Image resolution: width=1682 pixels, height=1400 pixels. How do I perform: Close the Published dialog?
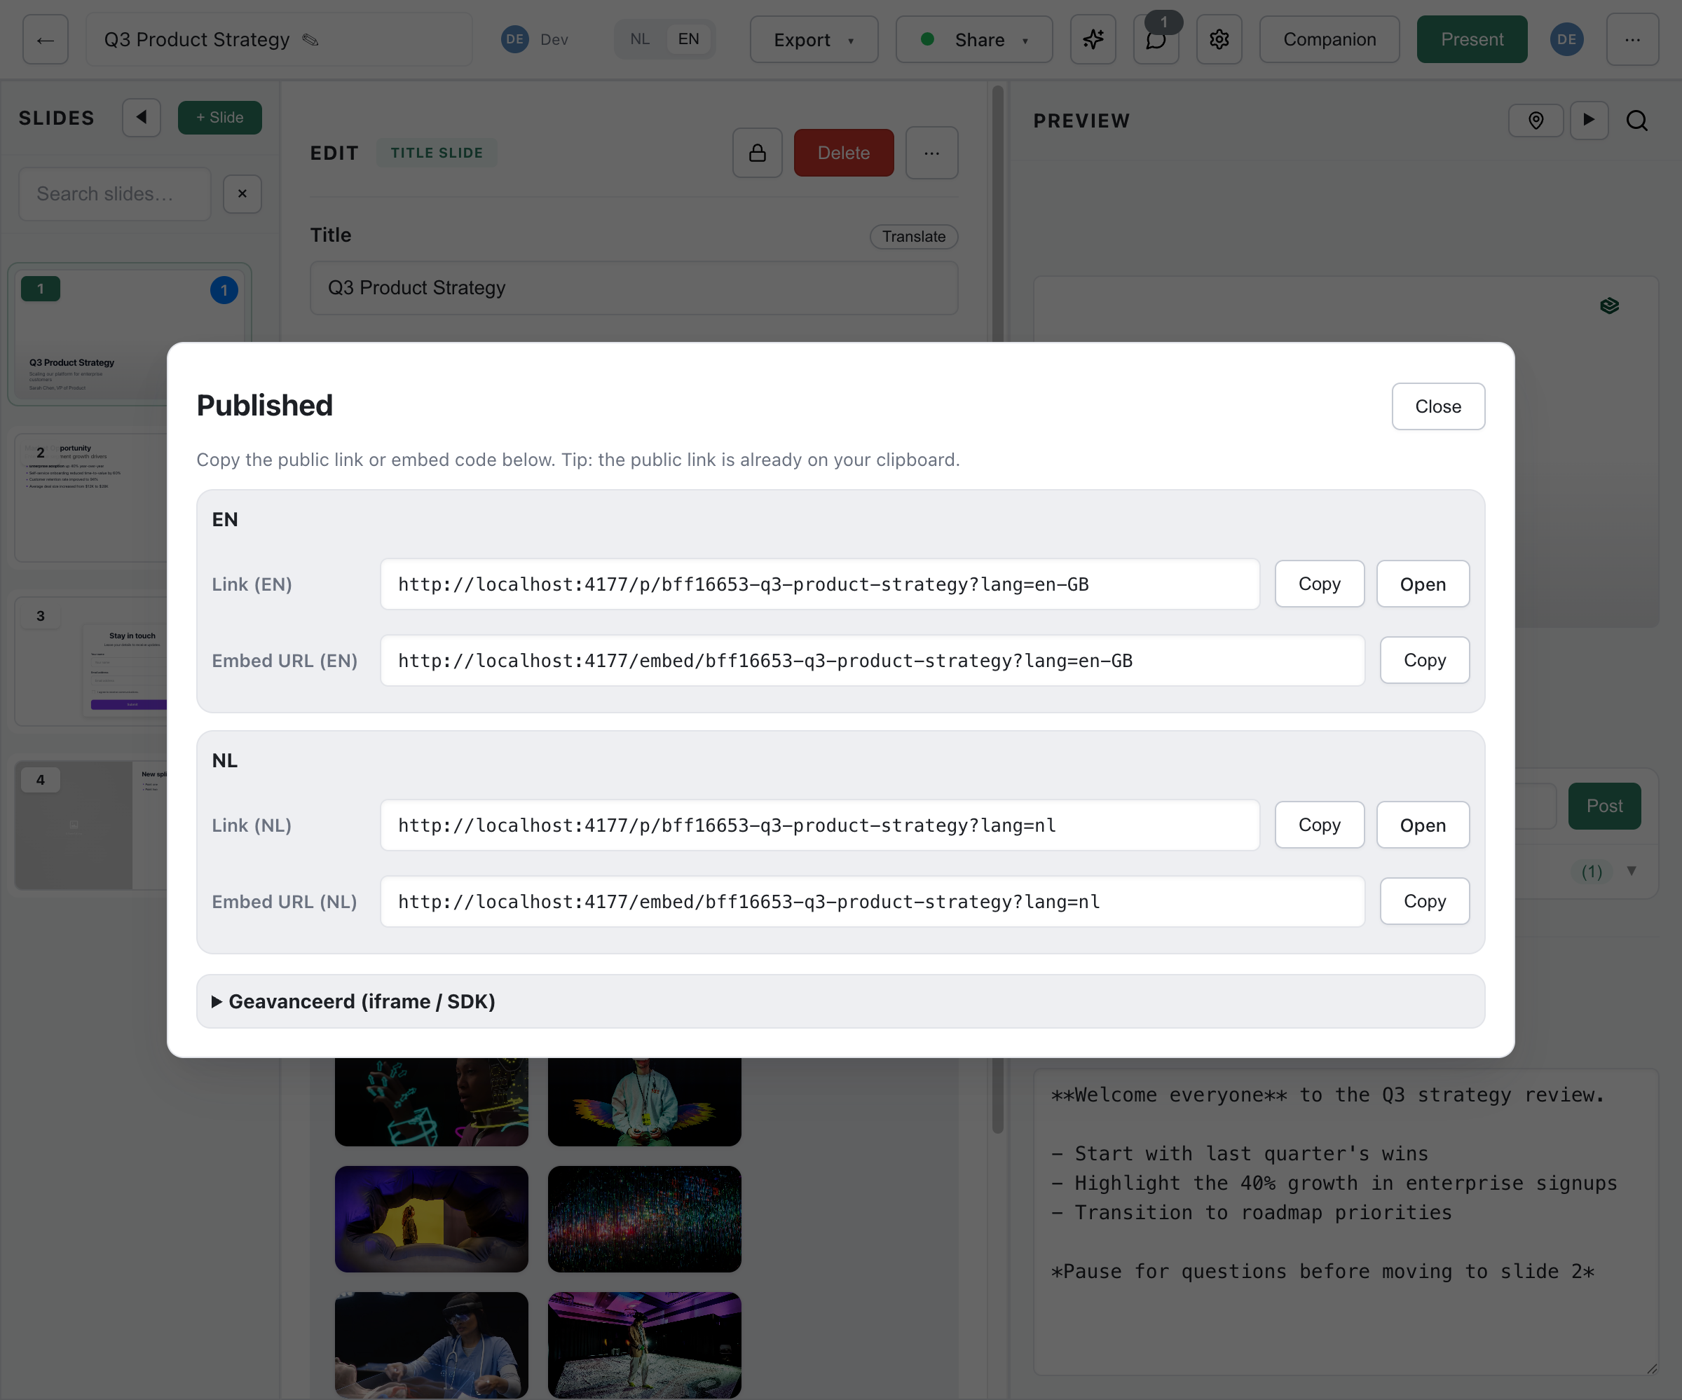[1437, 406]
